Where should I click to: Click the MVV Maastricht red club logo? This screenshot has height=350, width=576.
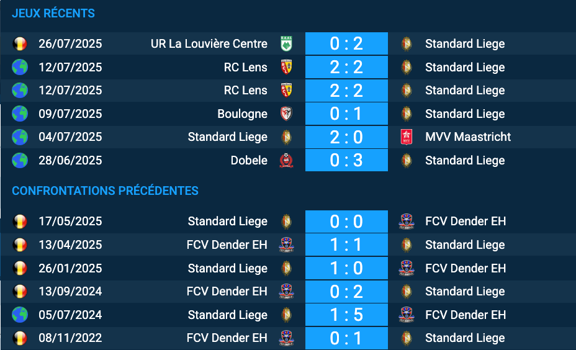click(x=407, y=137)
